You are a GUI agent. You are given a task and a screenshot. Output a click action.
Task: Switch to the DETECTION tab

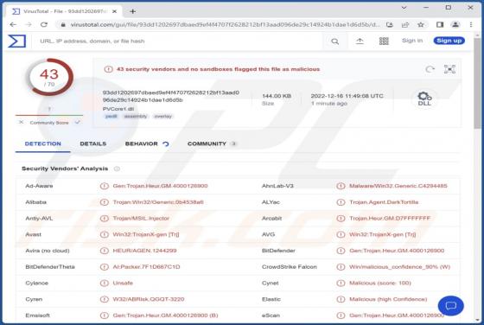point(43,143)
